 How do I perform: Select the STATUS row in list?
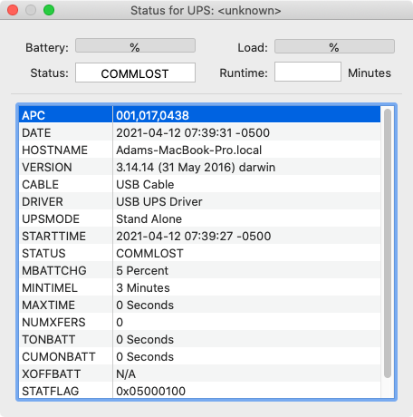pyautogui.click(x=199, y=253)
